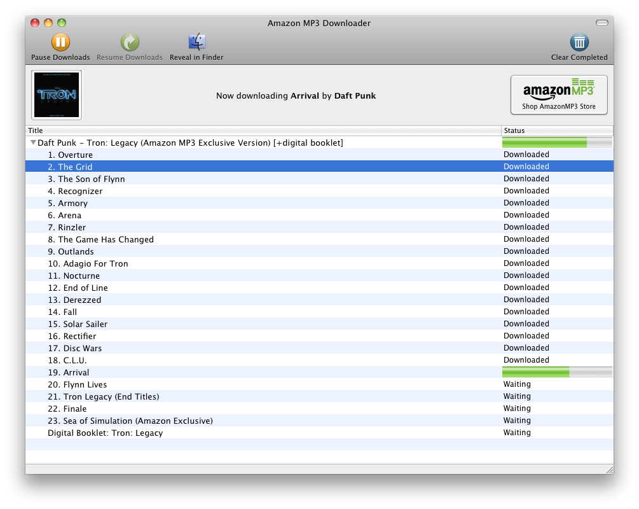Click the Tron Legacy album artwork

(x=57, y=95)
